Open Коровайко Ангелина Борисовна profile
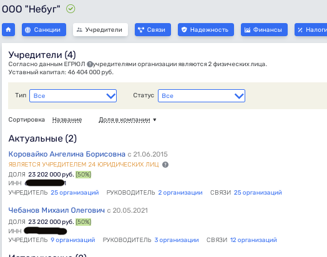 click(x=67, y=154)
